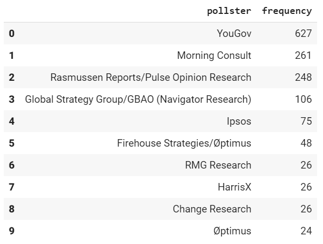Select the Ipsos pollster cell
This screenshot has width=323, height=244.
click(239, 121)
